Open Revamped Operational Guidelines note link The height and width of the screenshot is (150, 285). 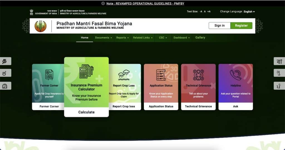(x=145, y=3)
